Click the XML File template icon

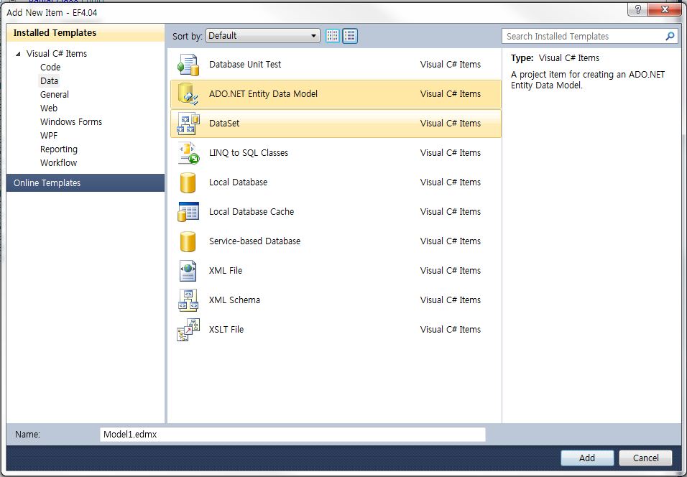[188, 271]
